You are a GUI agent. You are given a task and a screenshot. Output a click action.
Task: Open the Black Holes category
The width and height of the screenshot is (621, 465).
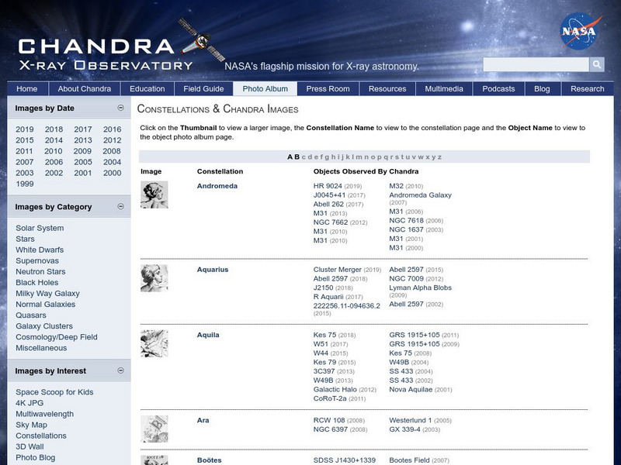pos(36,282)
